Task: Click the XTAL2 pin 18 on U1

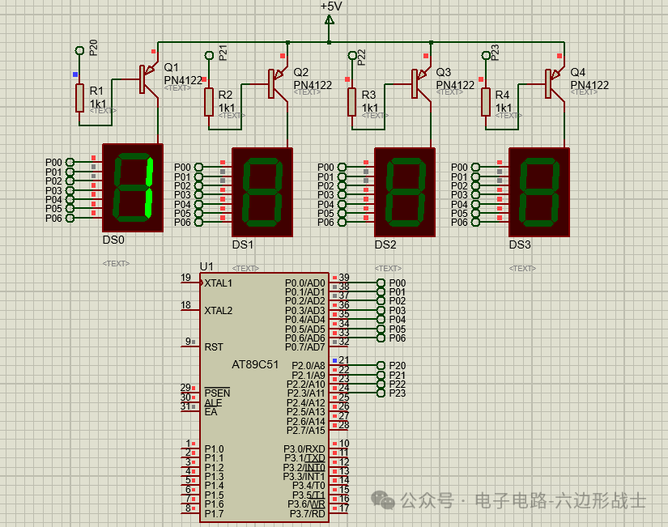Action: (x=190, y=310)
